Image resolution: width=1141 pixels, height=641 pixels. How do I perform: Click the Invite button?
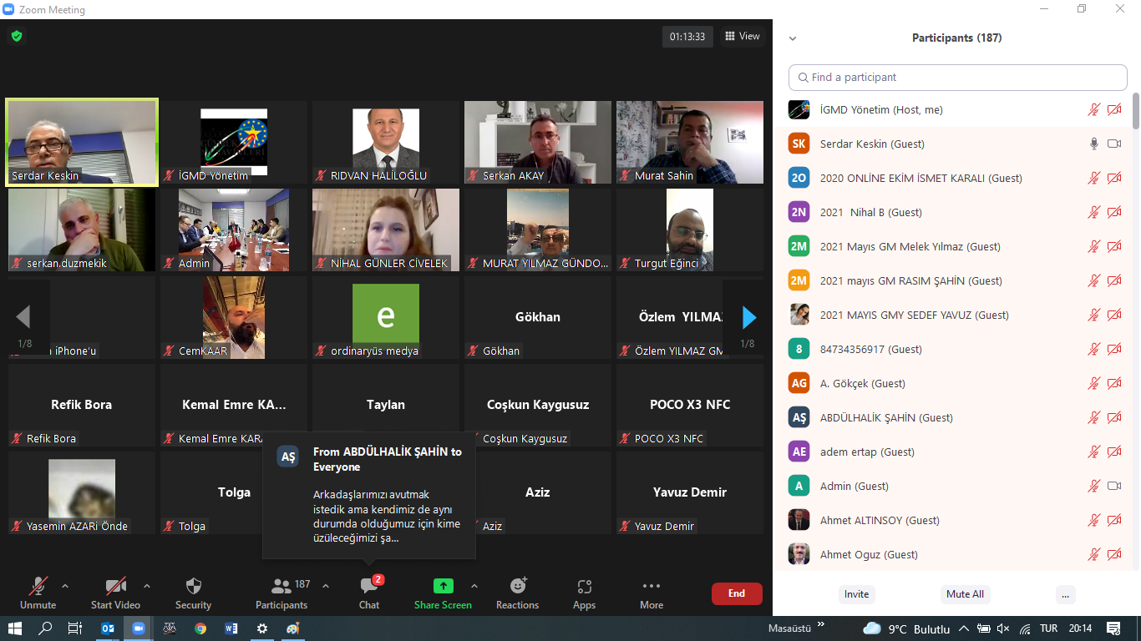[x=856, y=594]
